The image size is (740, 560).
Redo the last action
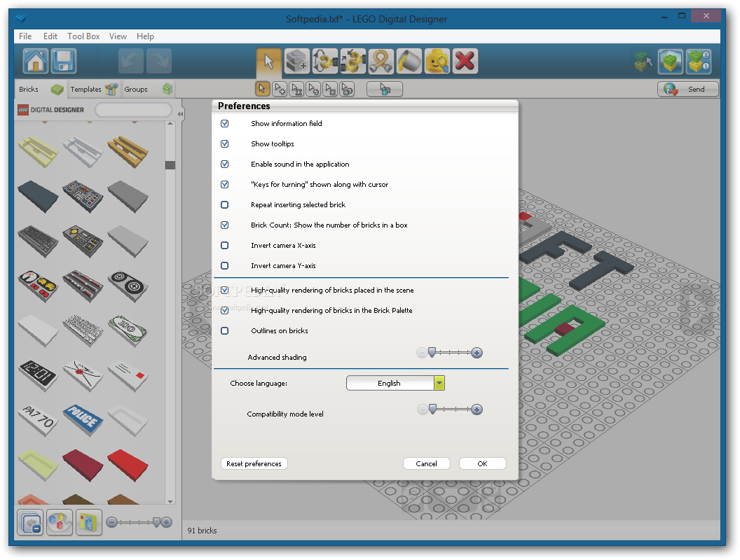click(158, 62)
